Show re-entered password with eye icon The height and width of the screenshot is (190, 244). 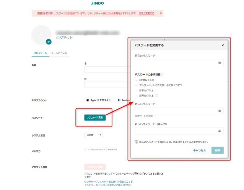tap(220, 131)
